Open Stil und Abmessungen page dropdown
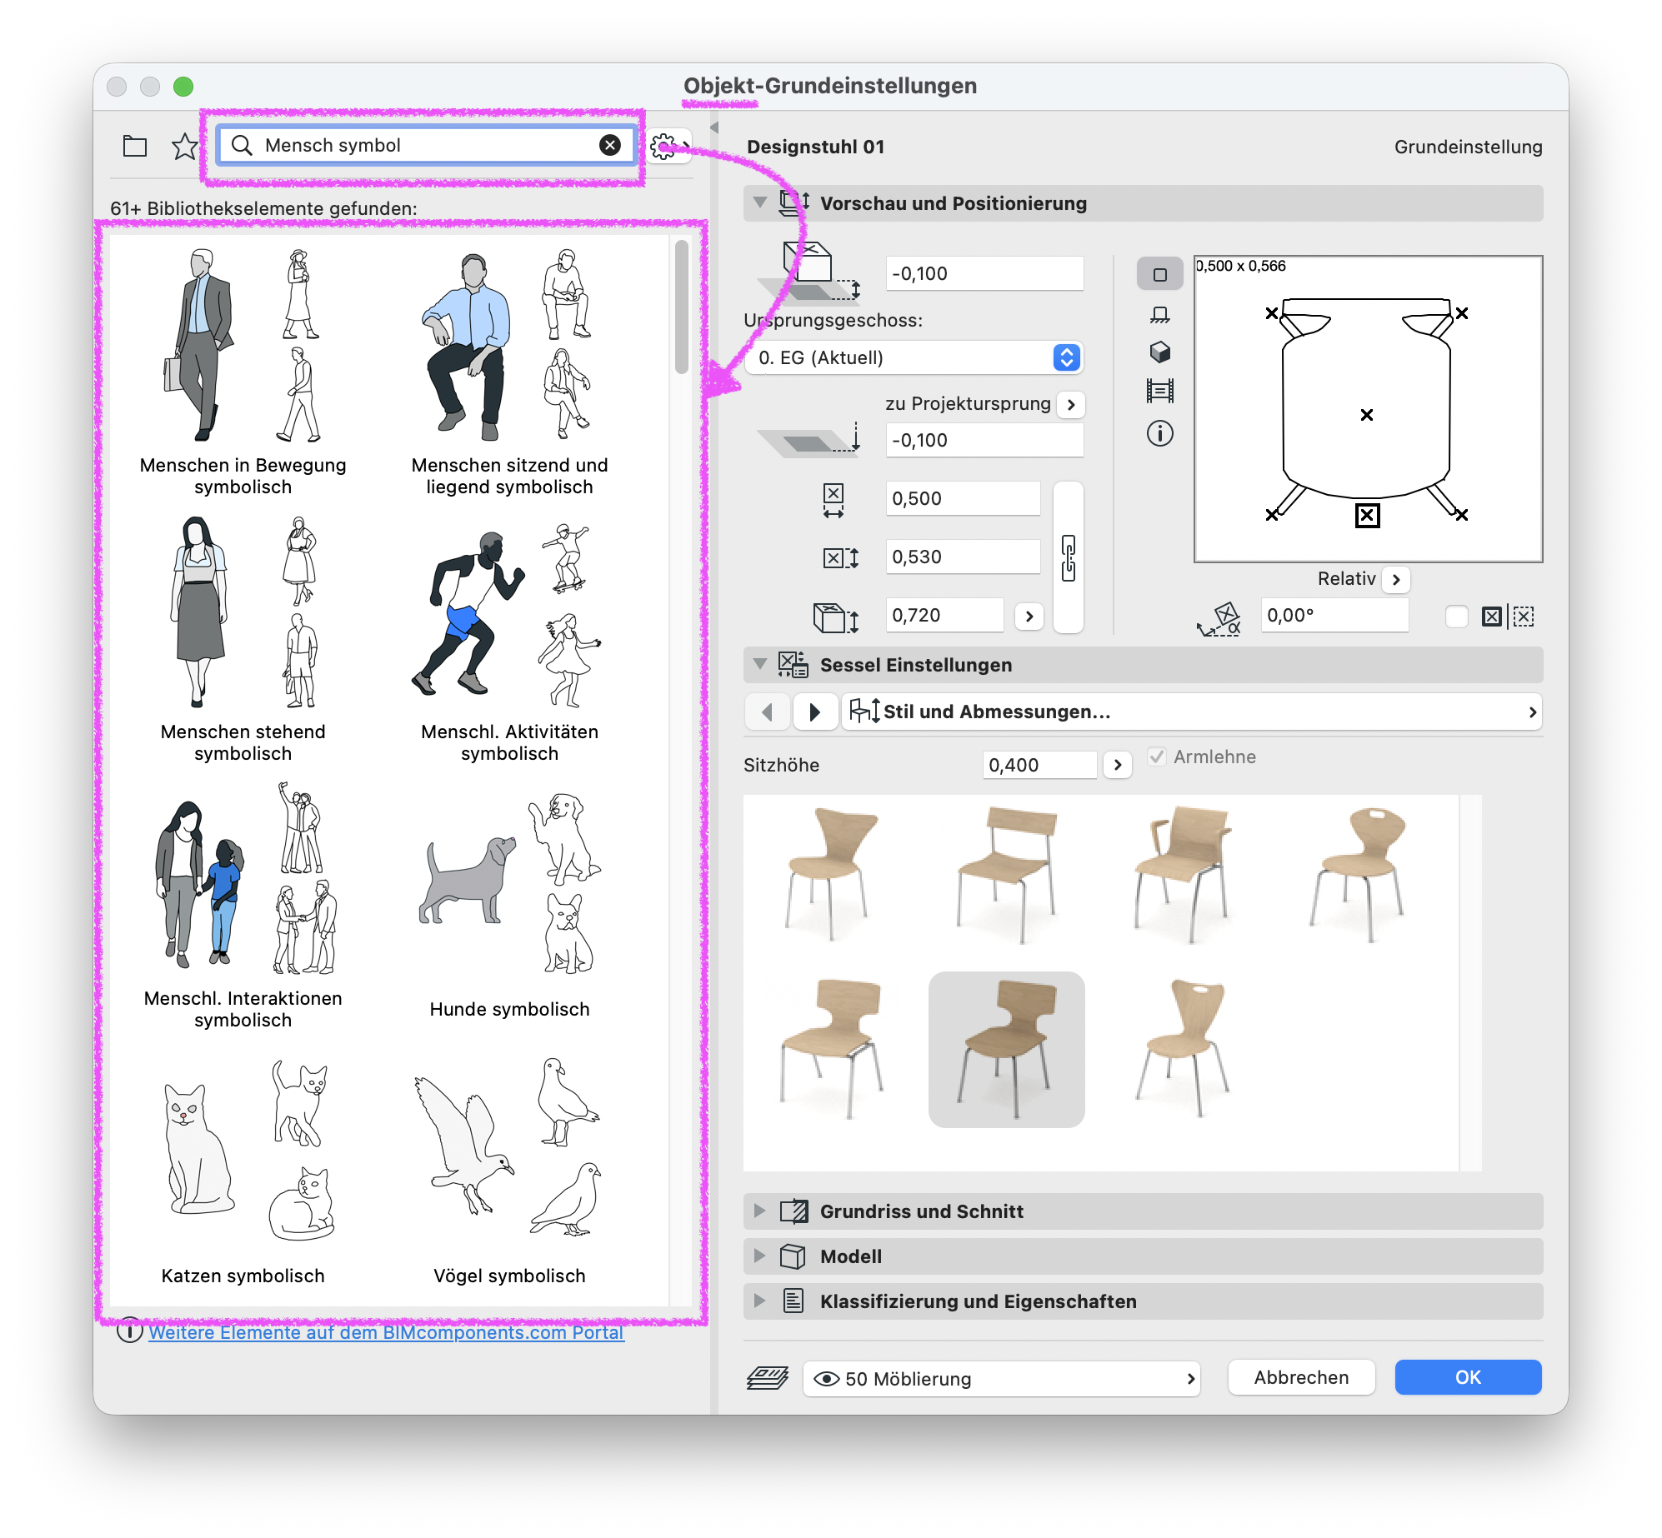Image resolution: width=1662 pixels, height=1538 pixels. [1192, 712]
